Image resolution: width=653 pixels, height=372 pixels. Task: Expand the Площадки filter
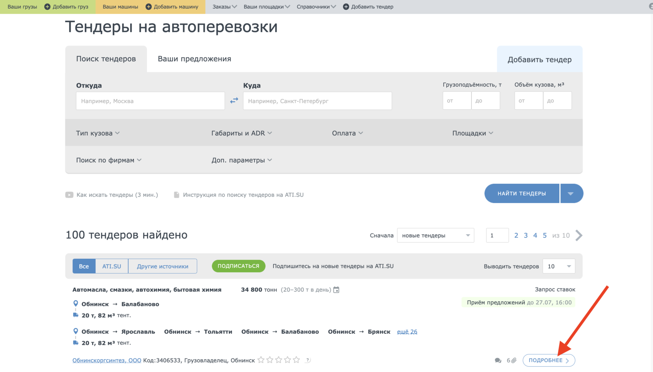pyautogui.click(x=473, y=133)
